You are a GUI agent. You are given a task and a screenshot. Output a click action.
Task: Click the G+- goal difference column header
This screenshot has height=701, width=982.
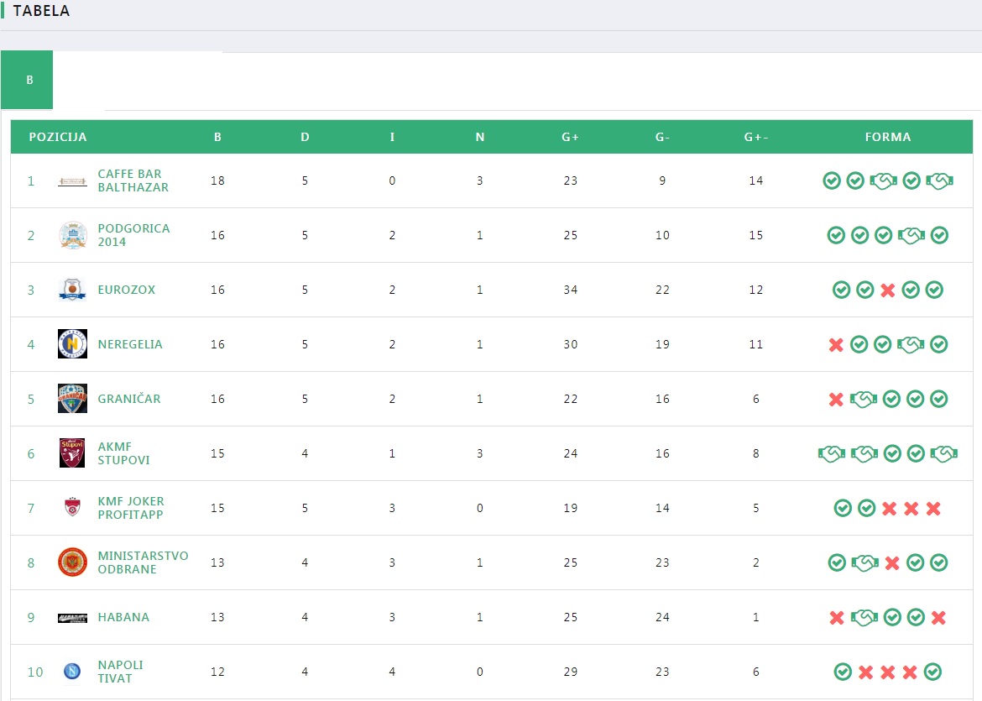click(756, 137)
